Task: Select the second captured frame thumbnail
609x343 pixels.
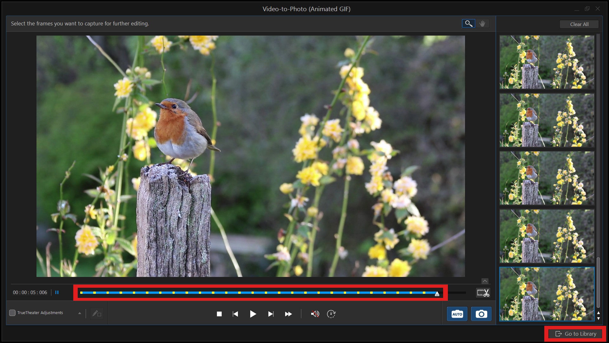Action: pyautogui.click(x=547, y=120)
